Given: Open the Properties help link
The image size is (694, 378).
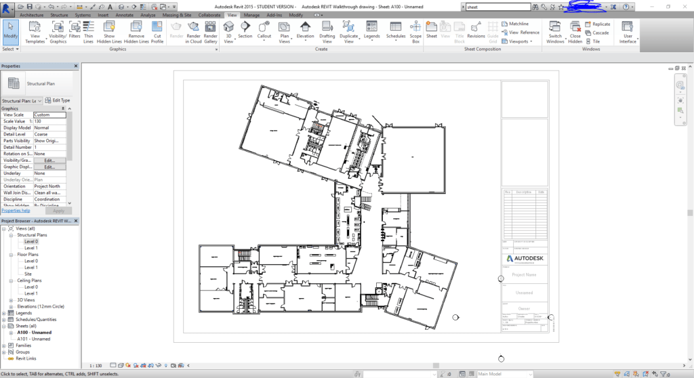Looking at the screenshot, I should click(16, 211).
